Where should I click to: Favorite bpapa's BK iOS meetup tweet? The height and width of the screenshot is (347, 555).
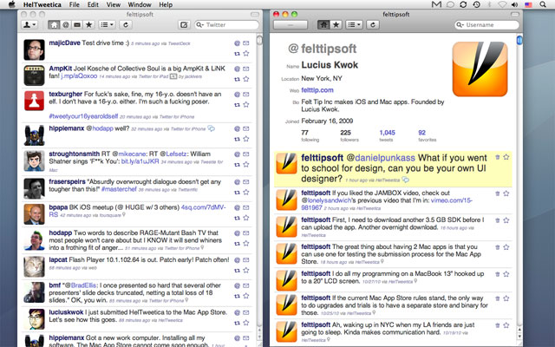click(246, 218)
